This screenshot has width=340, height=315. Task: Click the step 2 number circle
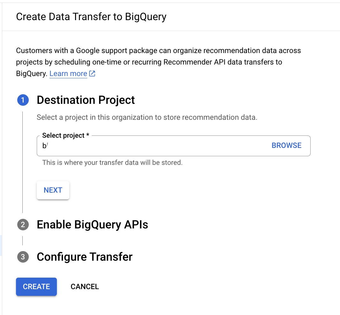pos(23,225)
